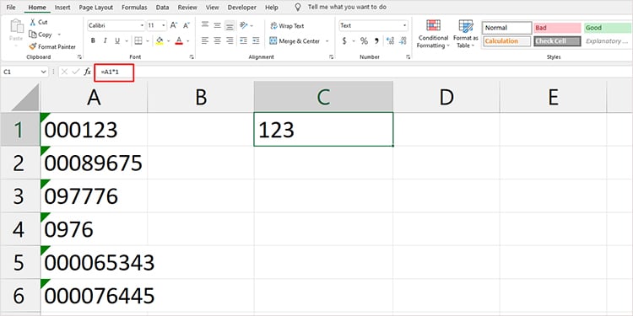The width and height of the screenshot is (633, 316).
Task: Apply the Good cell style
Action: coord(608,28)
